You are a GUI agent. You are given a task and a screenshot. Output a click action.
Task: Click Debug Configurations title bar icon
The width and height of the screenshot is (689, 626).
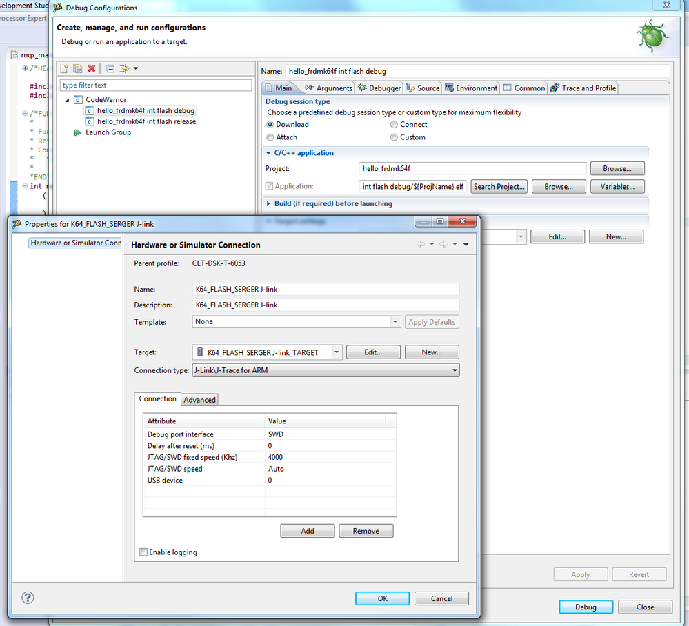tap(58, 8)
